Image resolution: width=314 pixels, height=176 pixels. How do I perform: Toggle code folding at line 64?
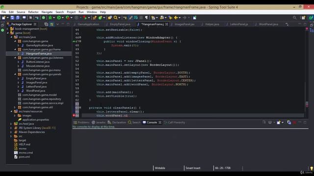pos(80,108)
